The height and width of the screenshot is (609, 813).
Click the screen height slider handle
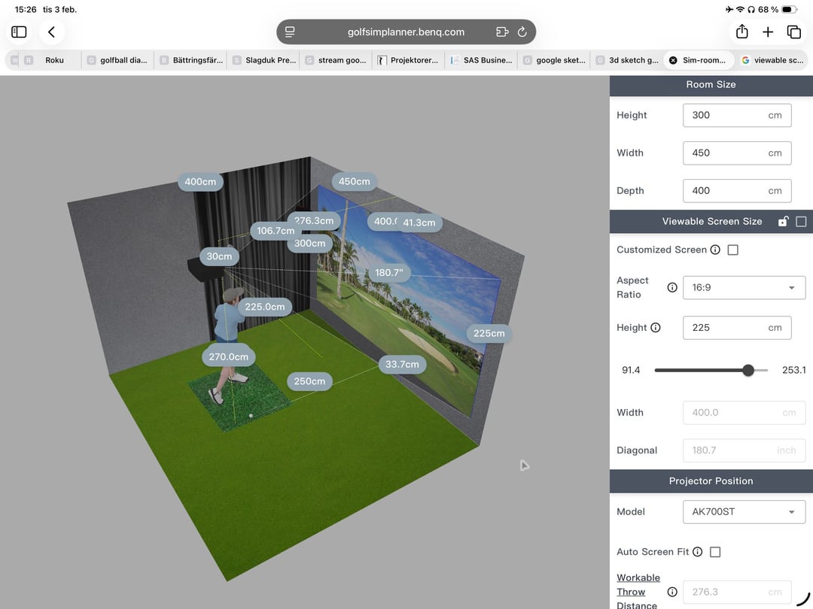pos(748,370)
